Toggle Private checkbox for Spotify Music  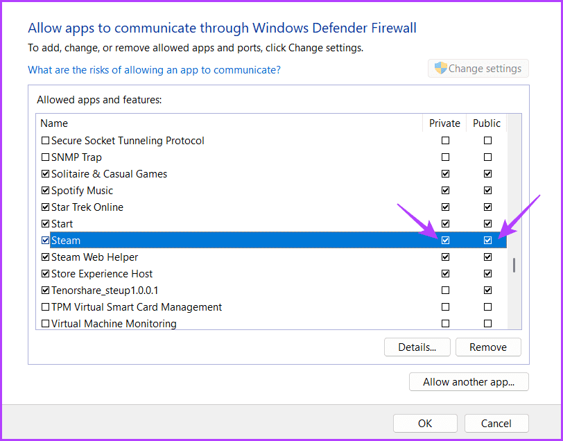click(445, 190)
